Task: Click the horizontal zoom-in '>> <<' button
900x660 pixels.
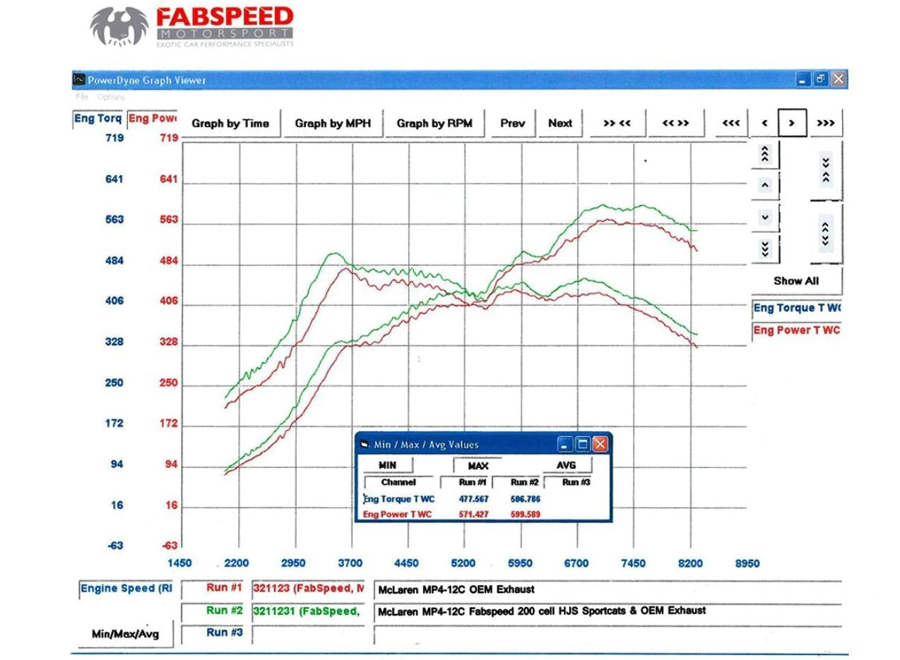Action: 617,123
